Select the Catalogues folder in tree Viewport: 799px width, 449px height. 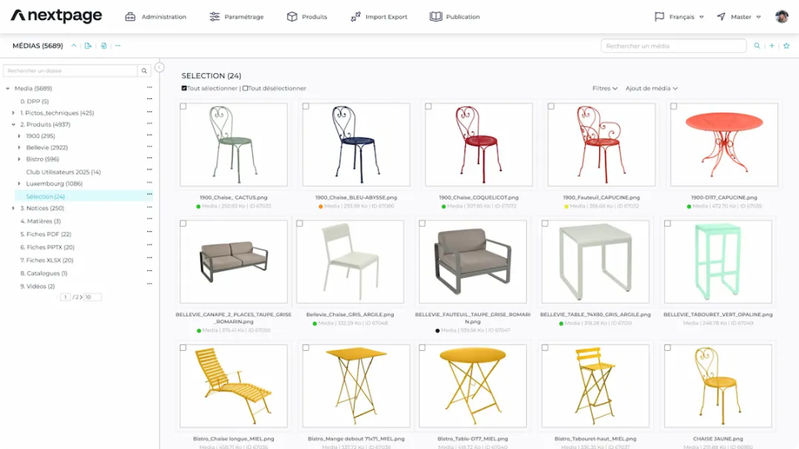47,273
